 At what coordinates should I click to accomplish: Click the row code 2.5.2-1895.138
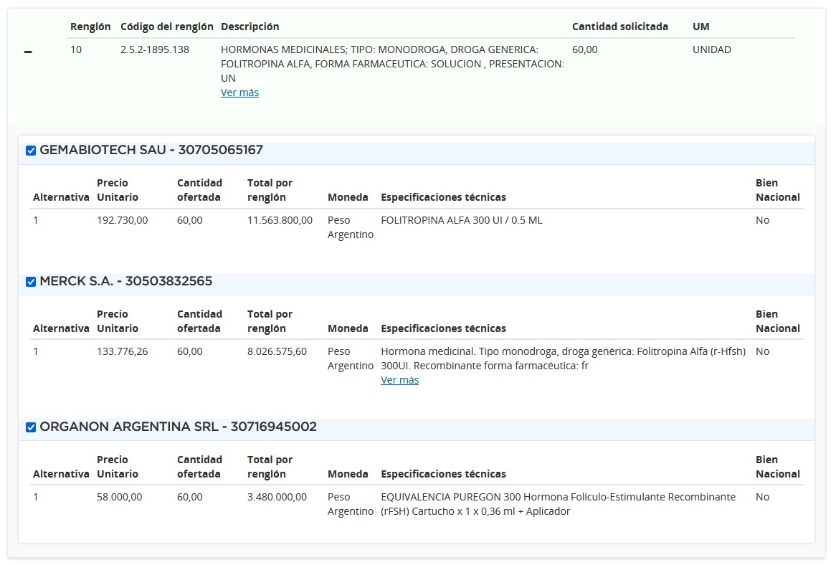click(x=155, y=49)
